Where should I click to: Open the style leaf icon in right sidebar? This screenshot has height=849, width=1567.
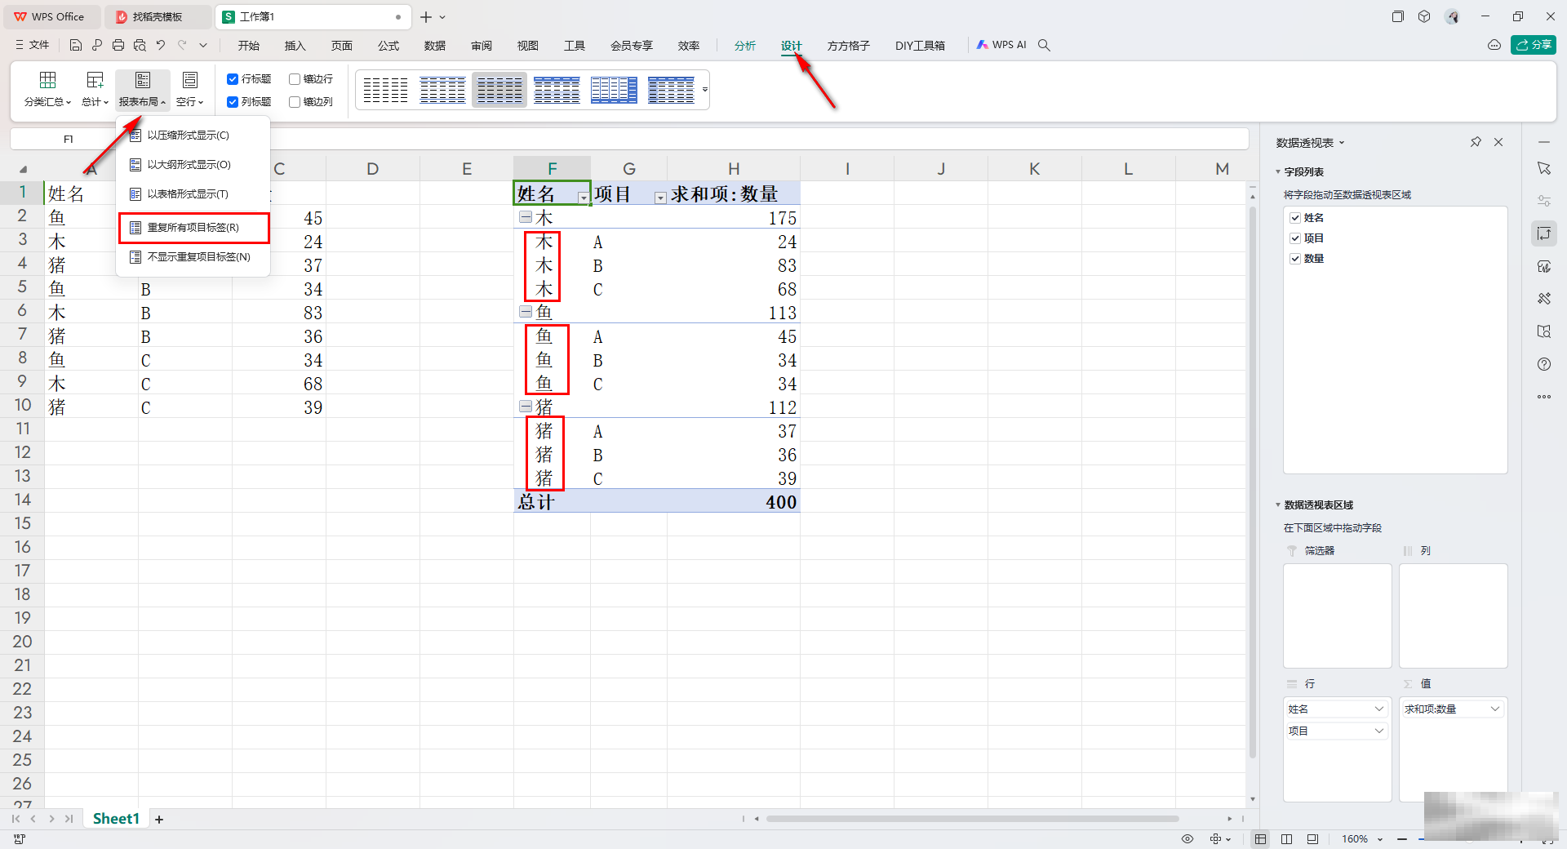click(x=1544, y=266)
